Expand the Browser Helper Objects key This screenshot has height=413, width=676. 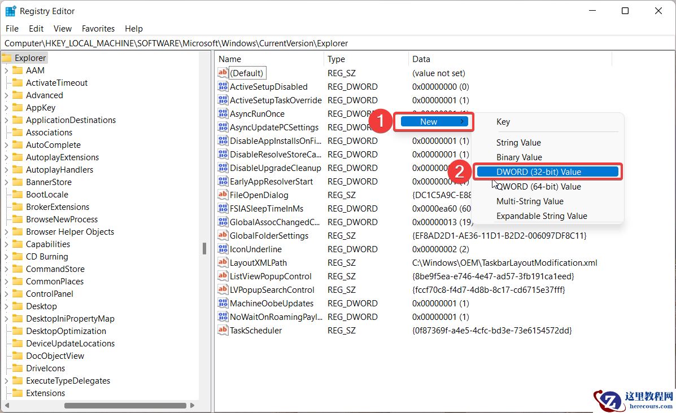[7, 231]
